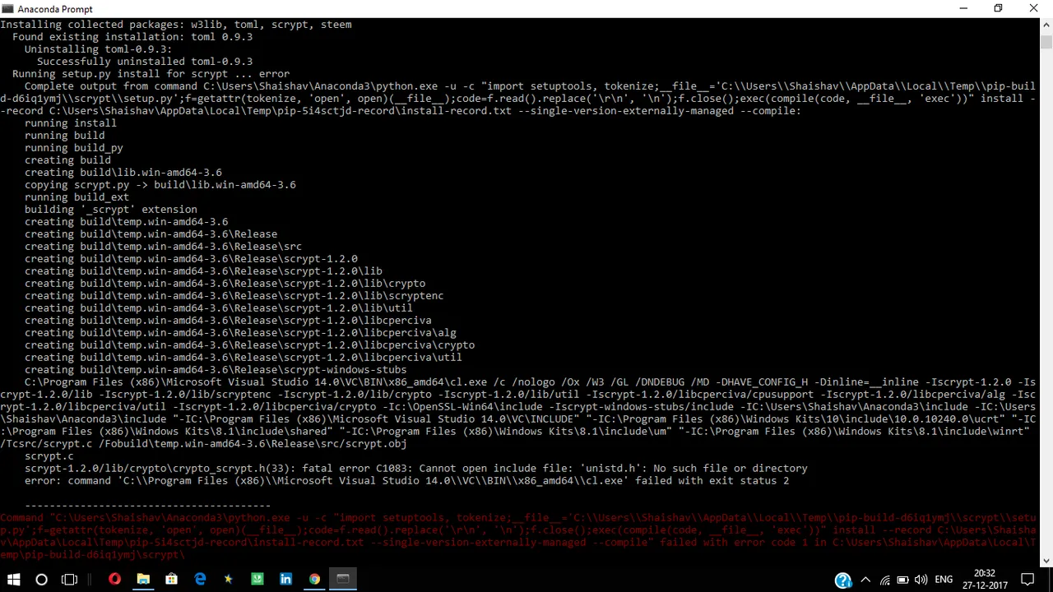Viewport: 1053px width, 592px height.
Task: Open Task View from the taskbar
Action: 69,580
